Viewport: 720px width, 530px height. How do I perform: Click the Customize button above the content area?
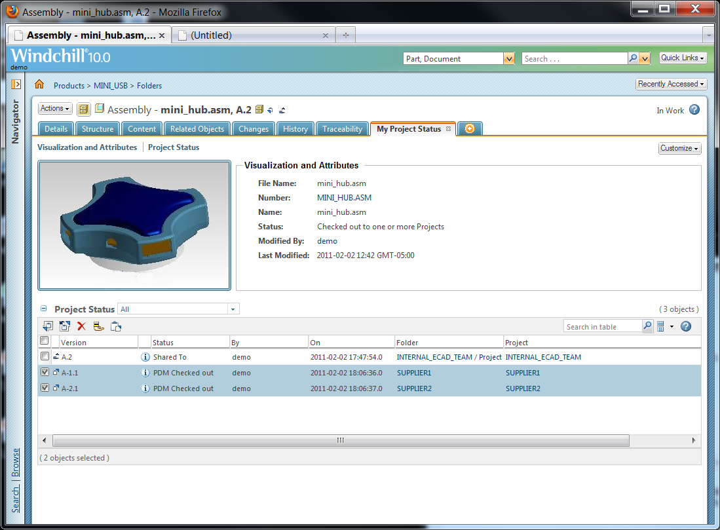679,148
